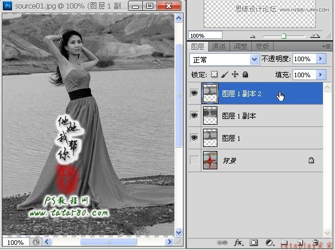Screen dimensions: 335x250
Task: Click the document horizontal scrollbar thumb
Action: 108,241
